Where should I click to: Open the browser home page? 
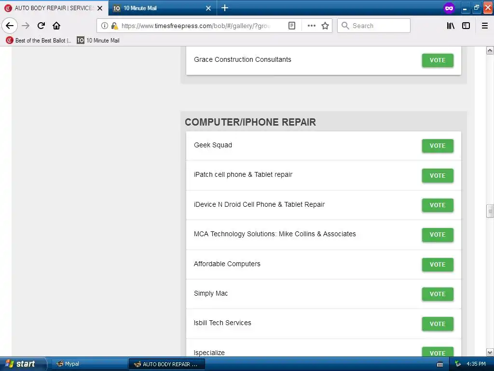[x=56, y=26]
